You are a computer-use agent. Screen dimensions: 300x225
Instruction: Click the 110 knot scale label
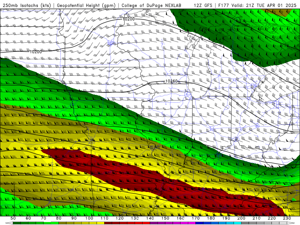(105, 218)
